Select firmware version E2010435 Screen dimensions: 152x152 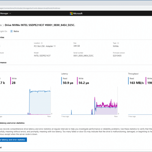(117, 56)
